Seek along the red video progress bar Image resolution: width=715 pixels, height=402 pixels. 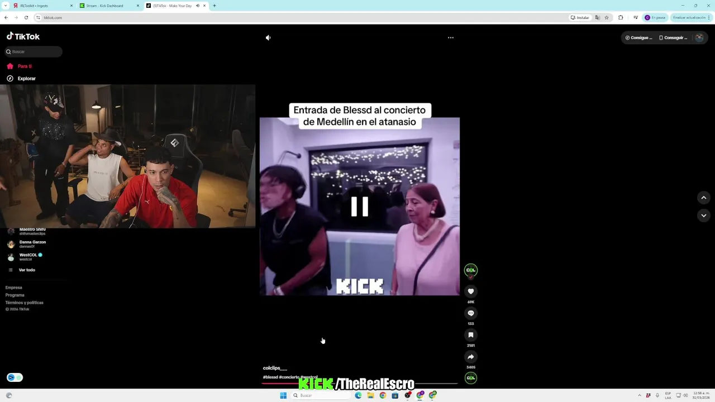[x=359, y=384]
